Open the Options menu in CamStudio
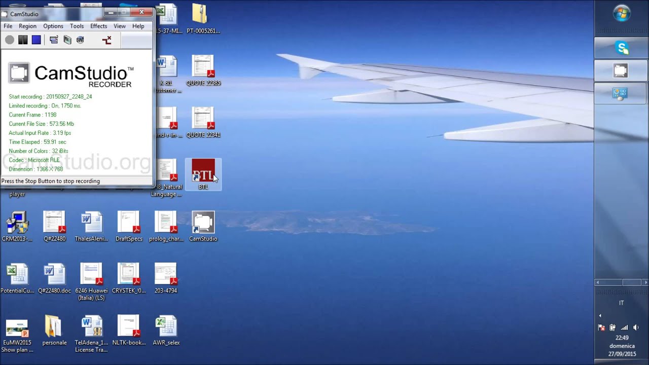 pyautogui.click(x=53, y=26)
